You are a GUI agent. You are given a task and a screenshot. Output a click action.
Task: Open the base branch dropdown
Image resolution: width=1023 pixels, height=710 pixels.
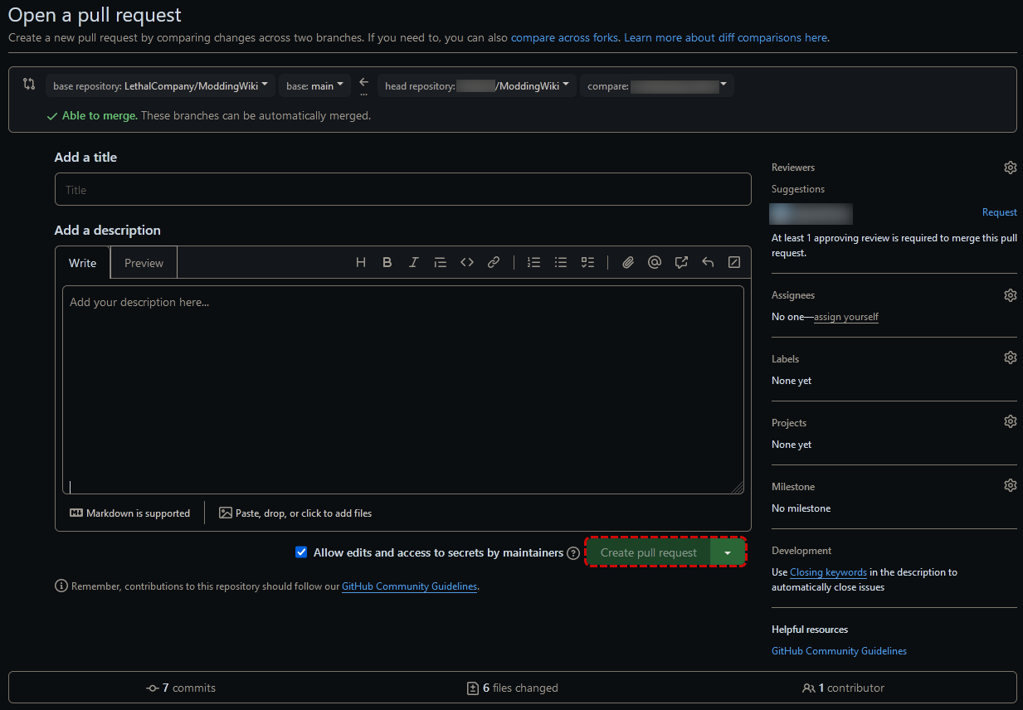pos(314,85)
